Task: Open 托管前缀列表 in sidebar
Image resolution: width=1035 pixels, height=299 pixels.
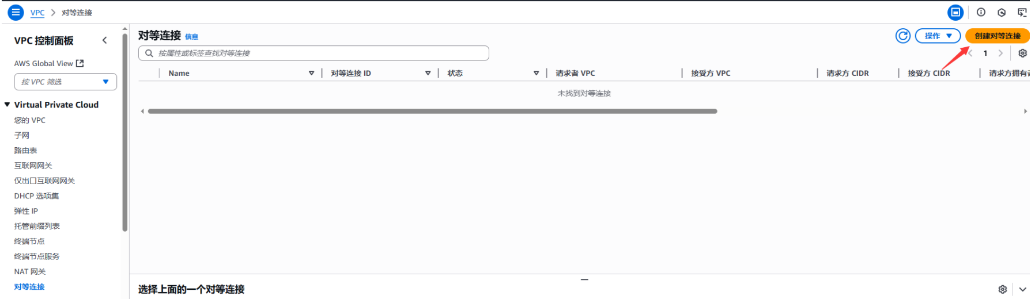Action: click(x=37, y=226)
